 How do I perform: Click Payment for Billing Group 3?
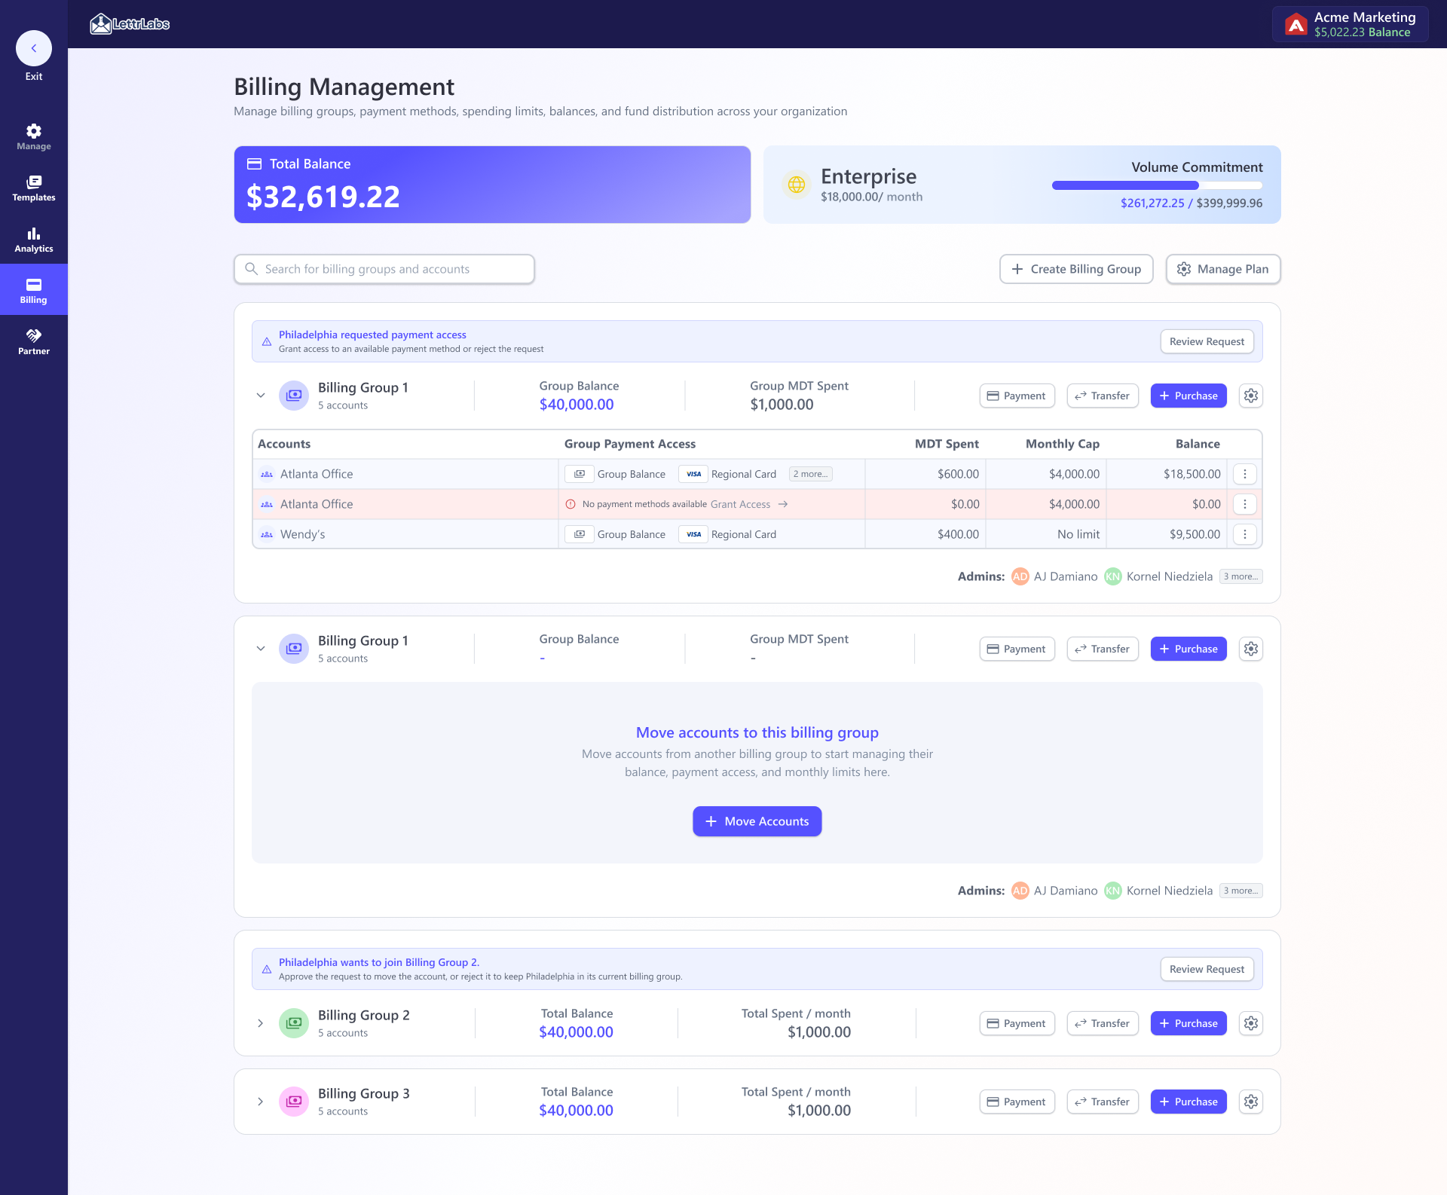1017,1102
